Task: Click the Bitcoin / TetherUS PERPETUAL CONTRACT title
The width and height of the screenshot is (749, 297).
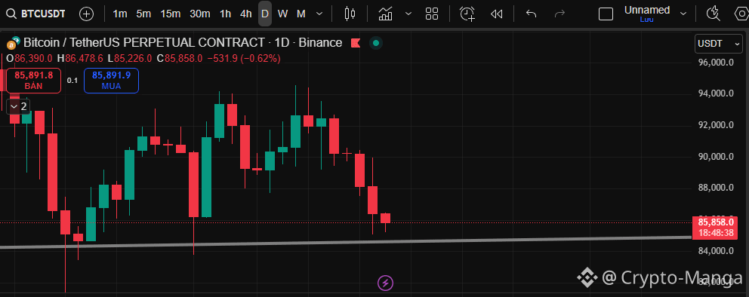Action: pyautogui.click(x=183, y=43)
